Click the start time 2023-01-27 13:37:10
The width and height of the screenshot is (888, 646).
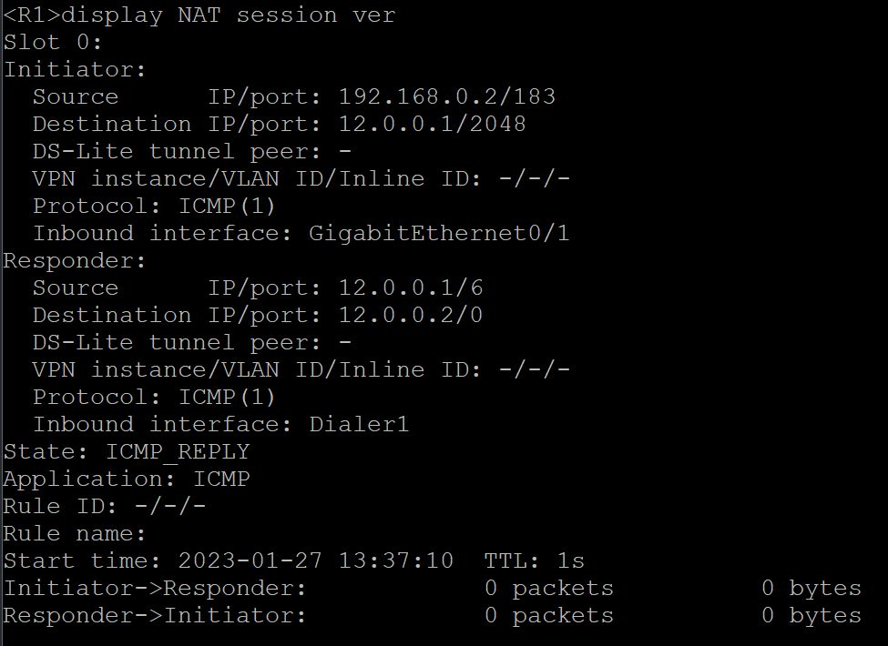pos(316,560)
